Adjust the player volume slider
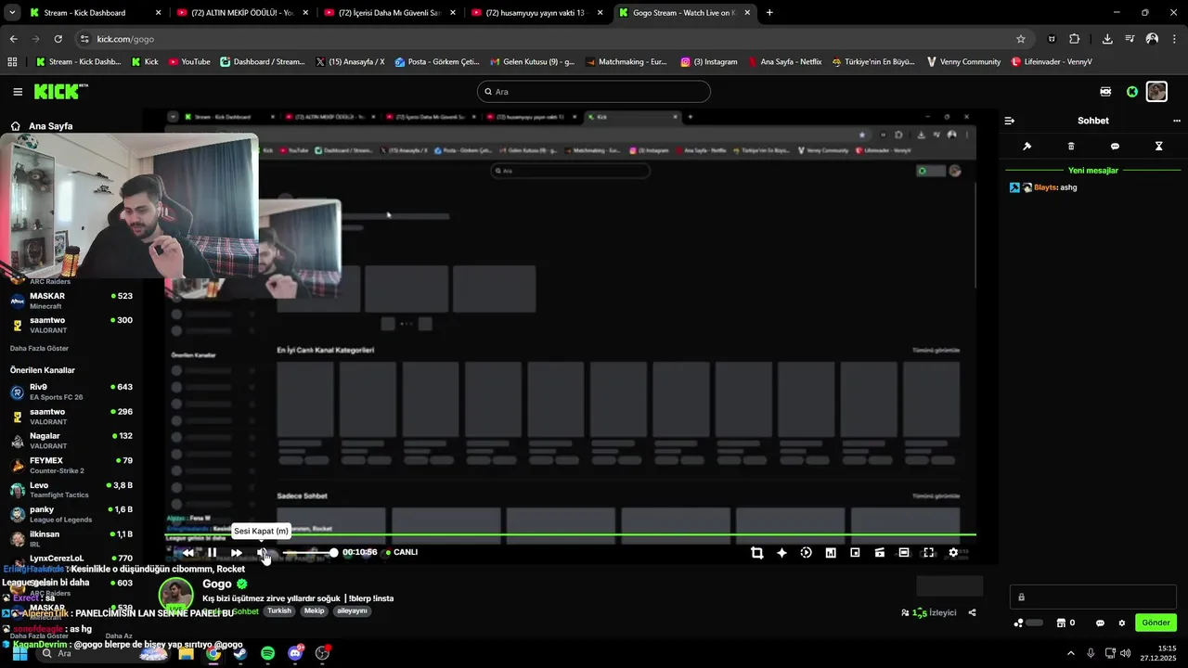This screenshot has width=1188, height=668. click(309, 553)
